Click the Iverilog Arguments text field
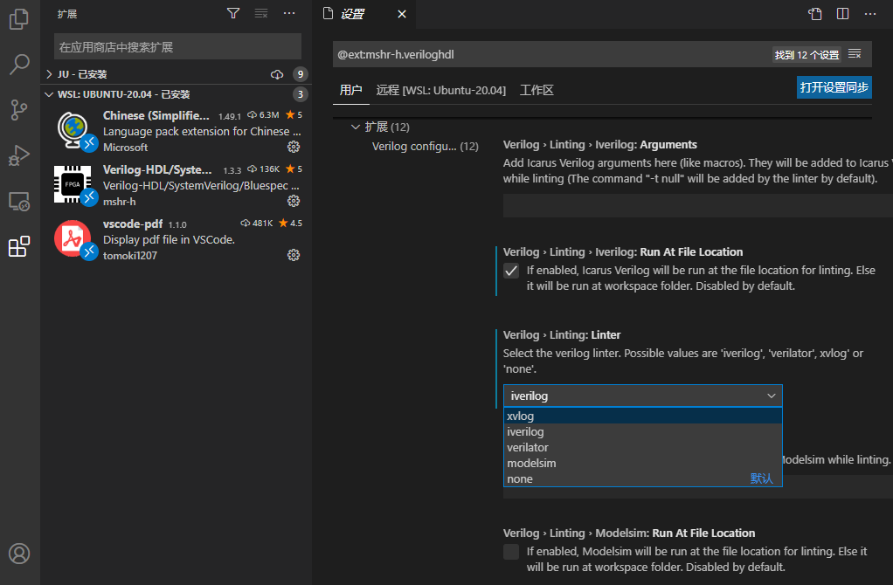Screen dimensions: 893x585 click(x=697, y=205)
